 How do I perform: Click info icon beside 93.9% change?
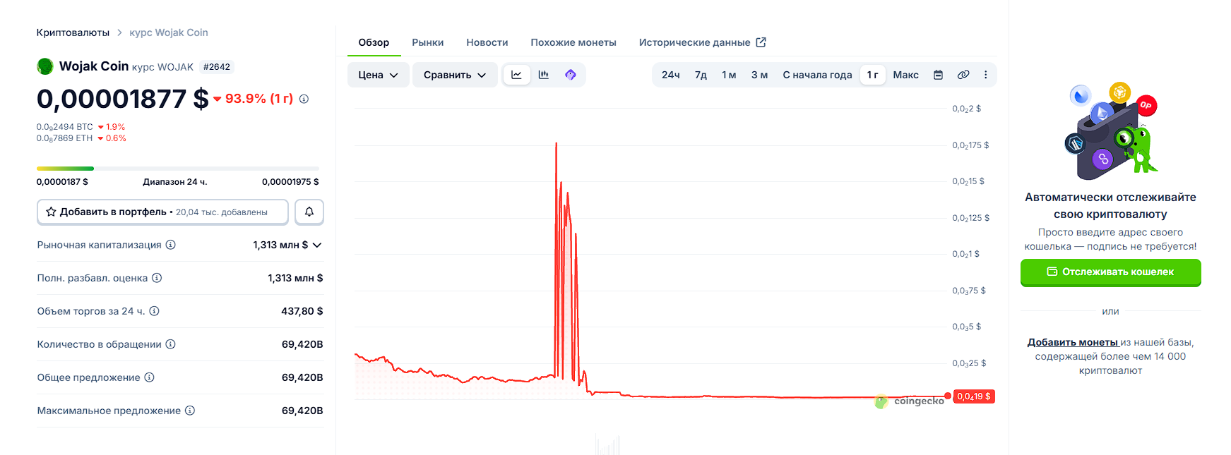point(304,99)
